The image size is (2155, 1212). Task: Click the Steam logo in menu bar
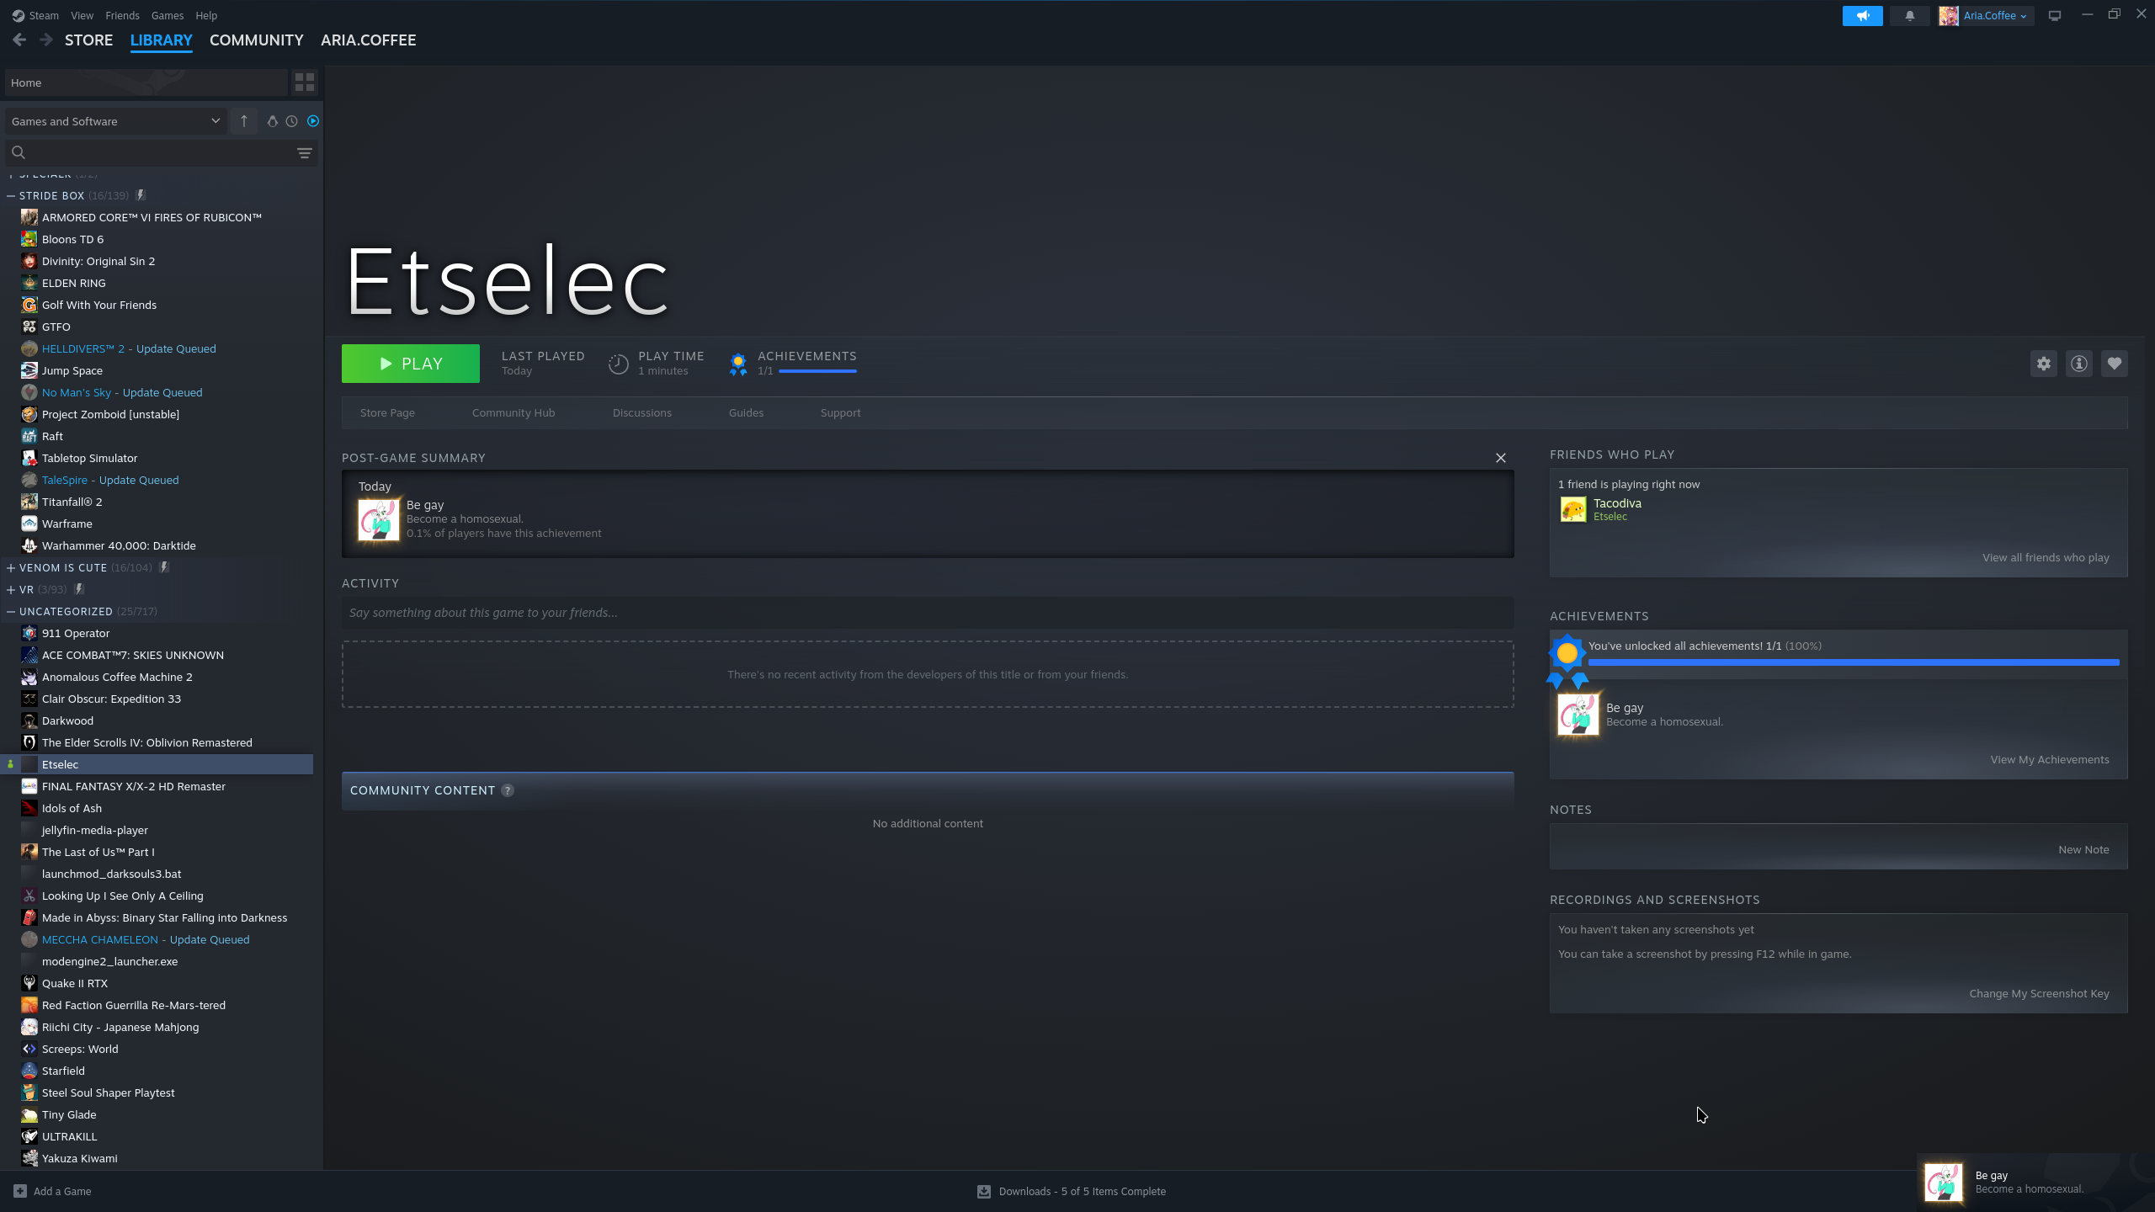point(18,15)
